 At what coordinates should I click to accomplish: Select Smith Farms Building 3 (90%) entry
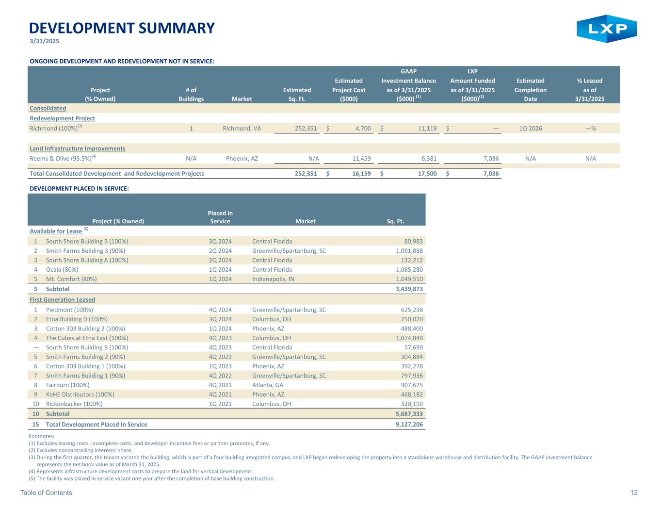click(x=85, y=251)
